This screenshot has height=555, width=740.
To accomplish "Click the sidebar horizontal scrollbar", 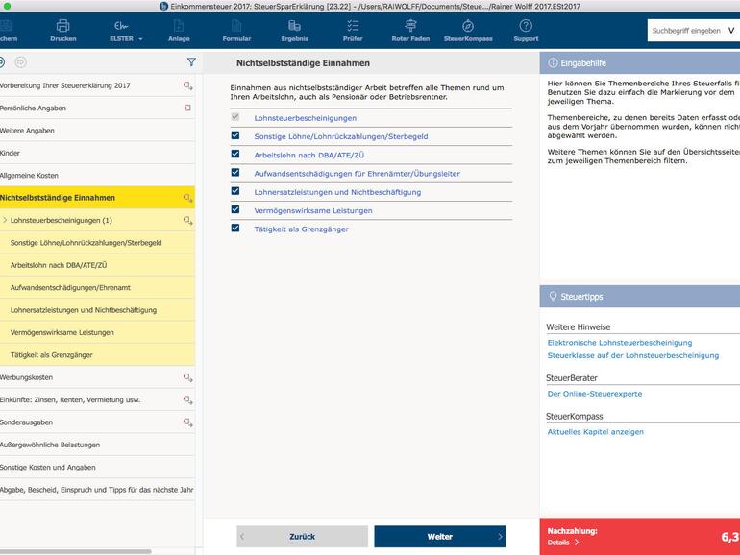I will pos(76,551).
